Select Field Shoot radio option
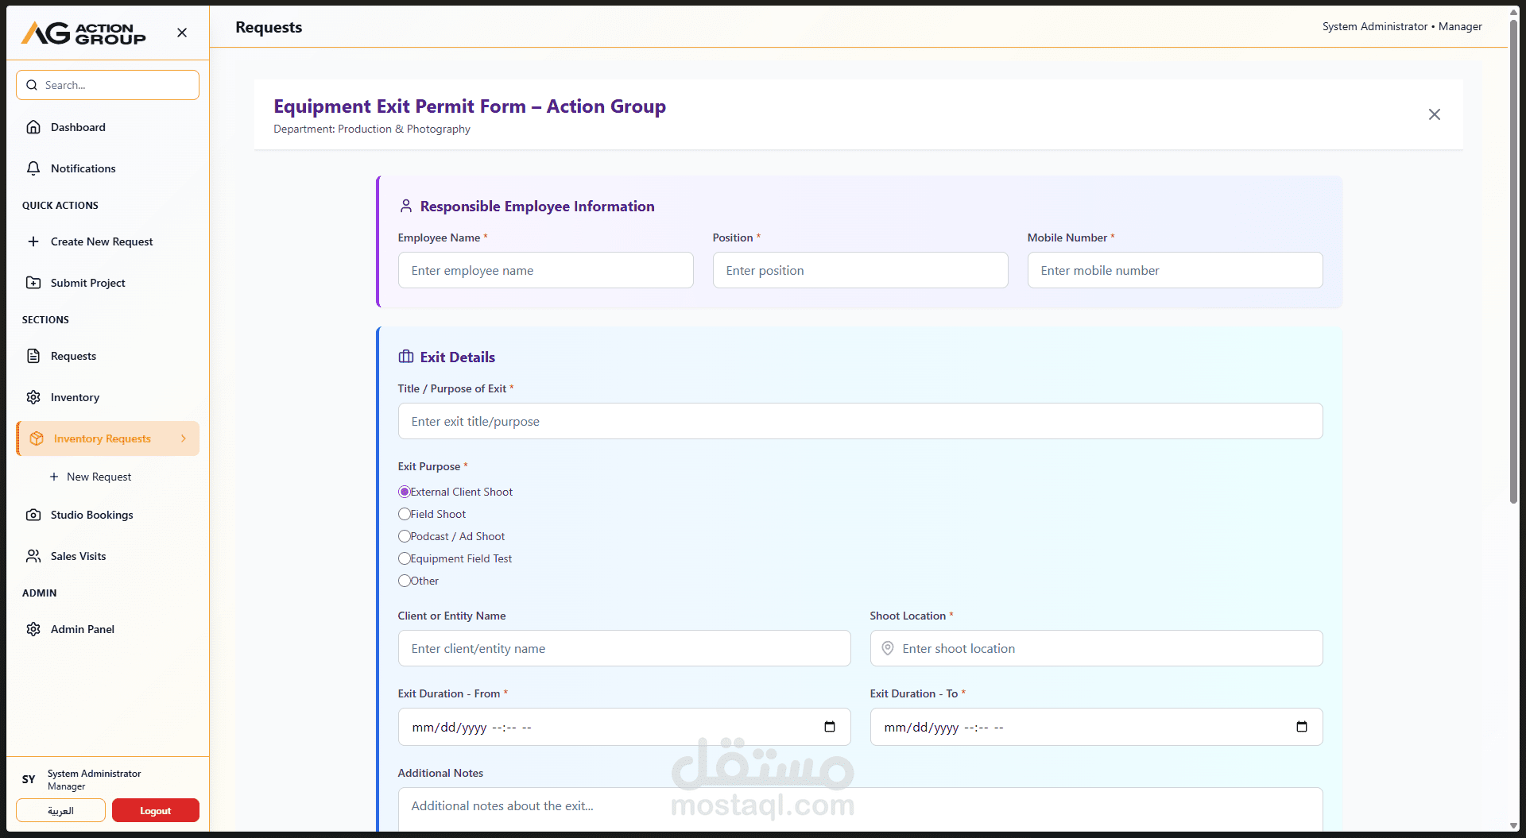 coord(405,514)
